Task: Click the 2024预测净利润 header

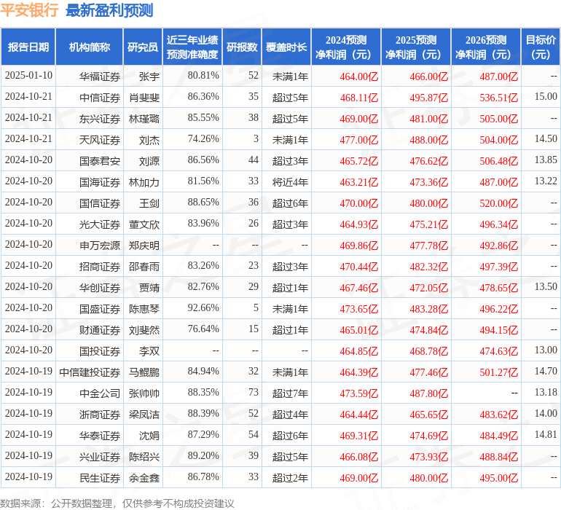Action: click(x=346, y=47)
